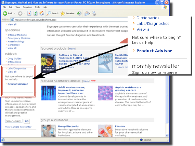Open the Product Advisor link in sidebar
This screenshot has width=195, height=146.
pyautogui.click(x=18, y=84)
